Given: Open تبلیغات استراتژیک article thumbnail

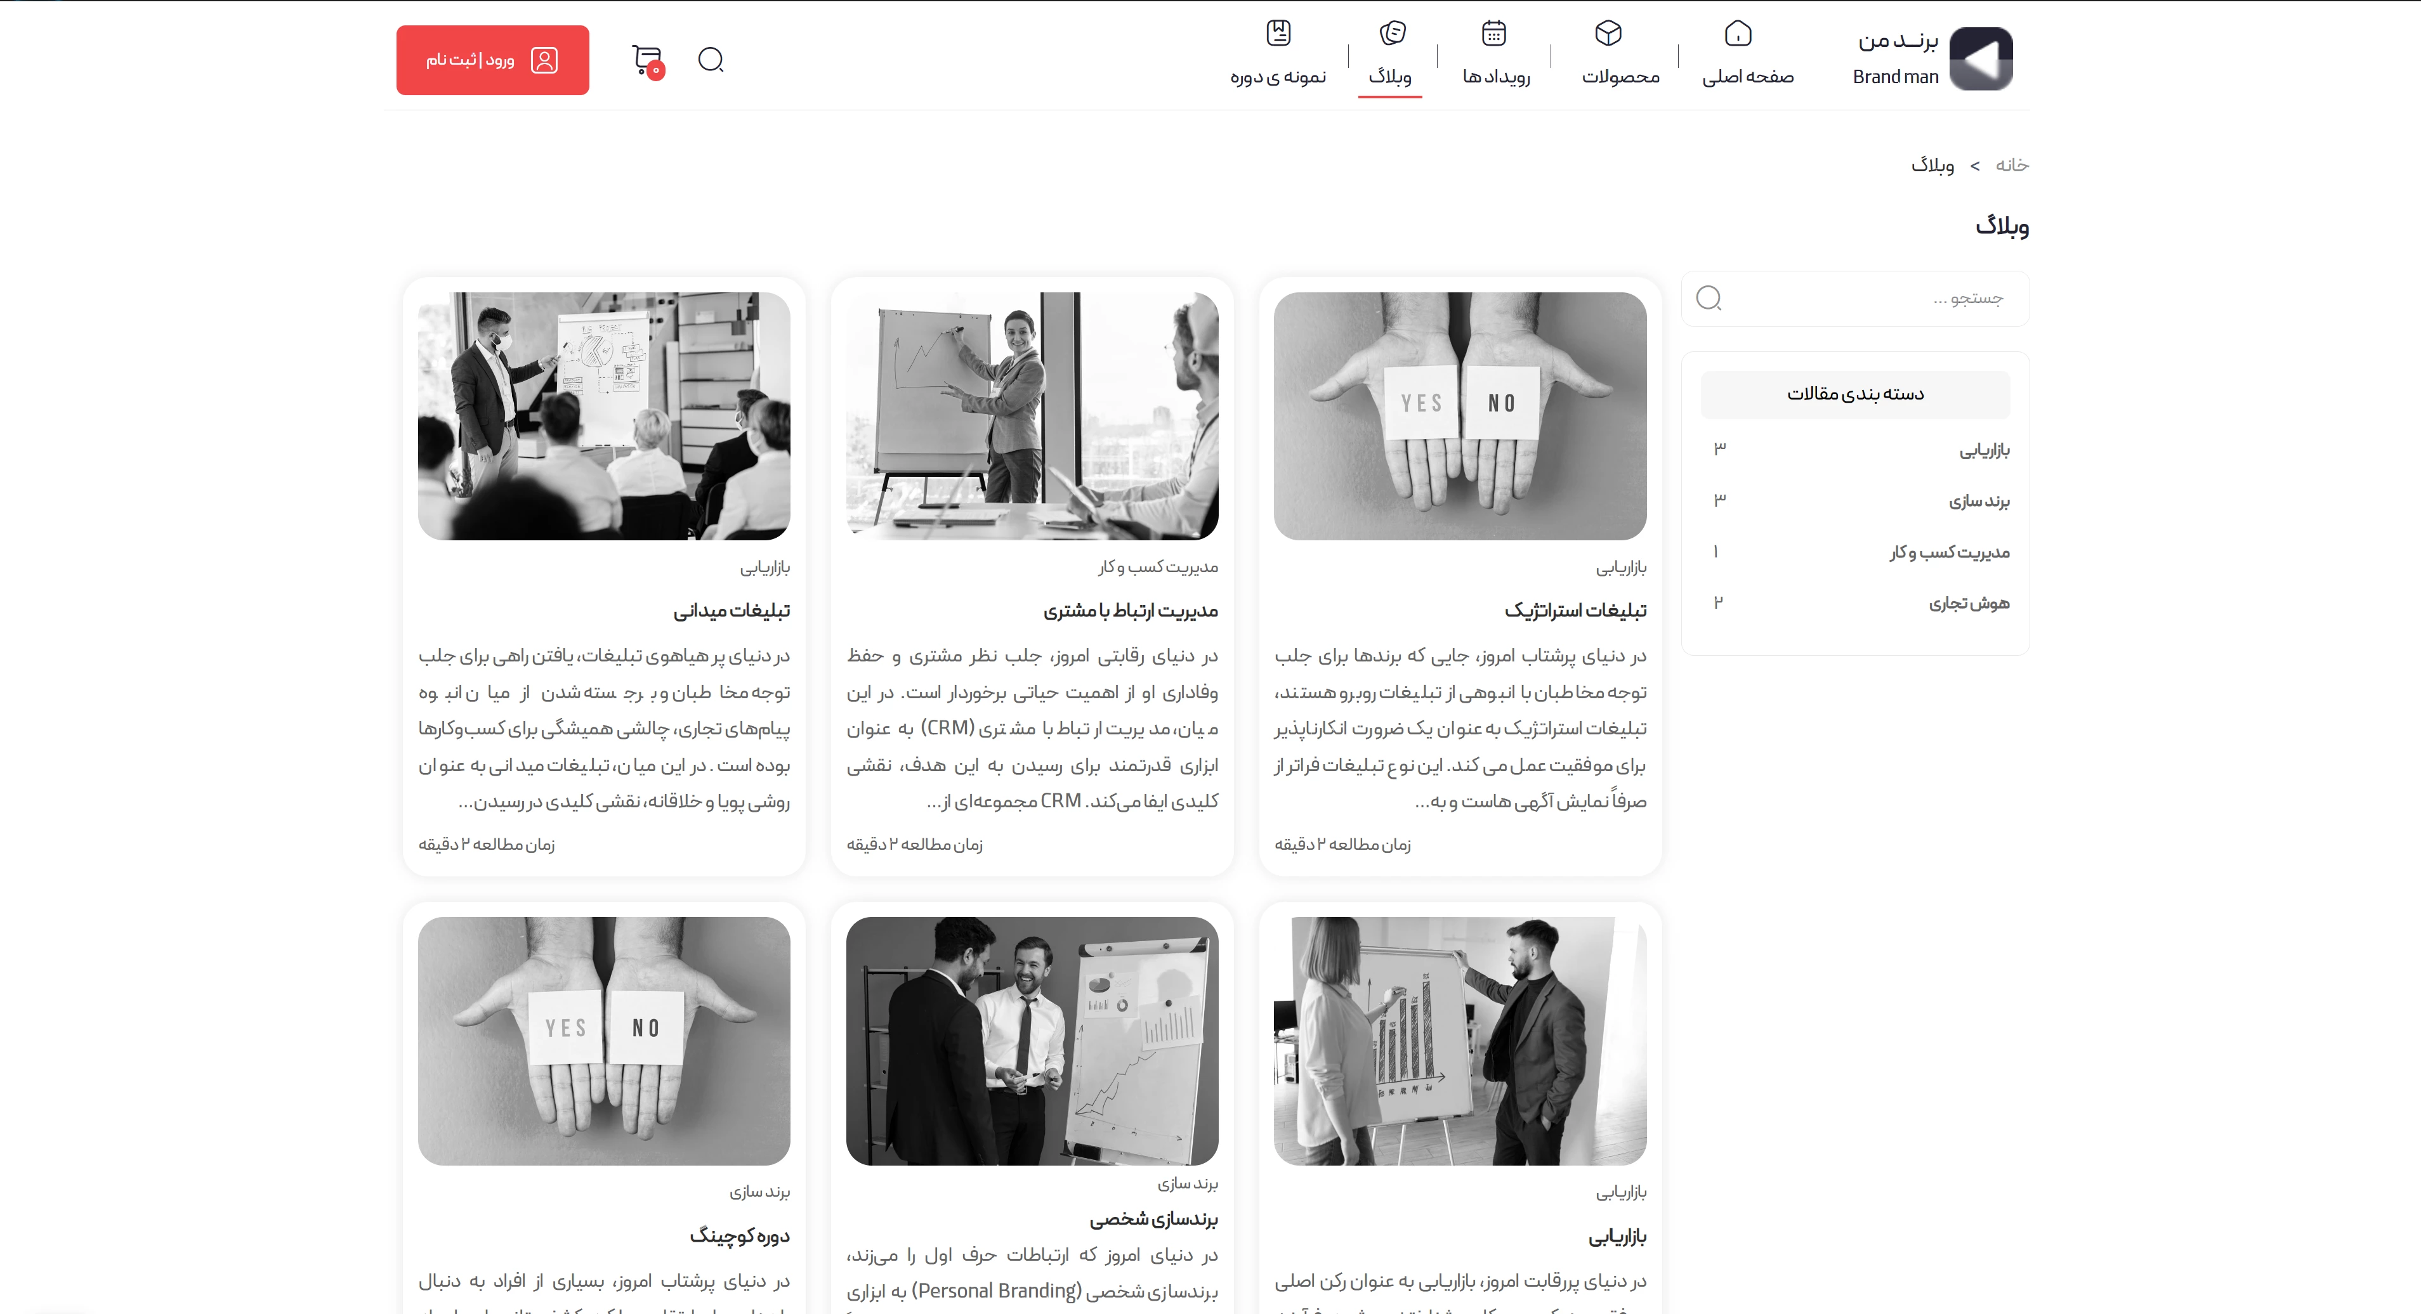Looking at the screenshot, I should point(1460,415).
